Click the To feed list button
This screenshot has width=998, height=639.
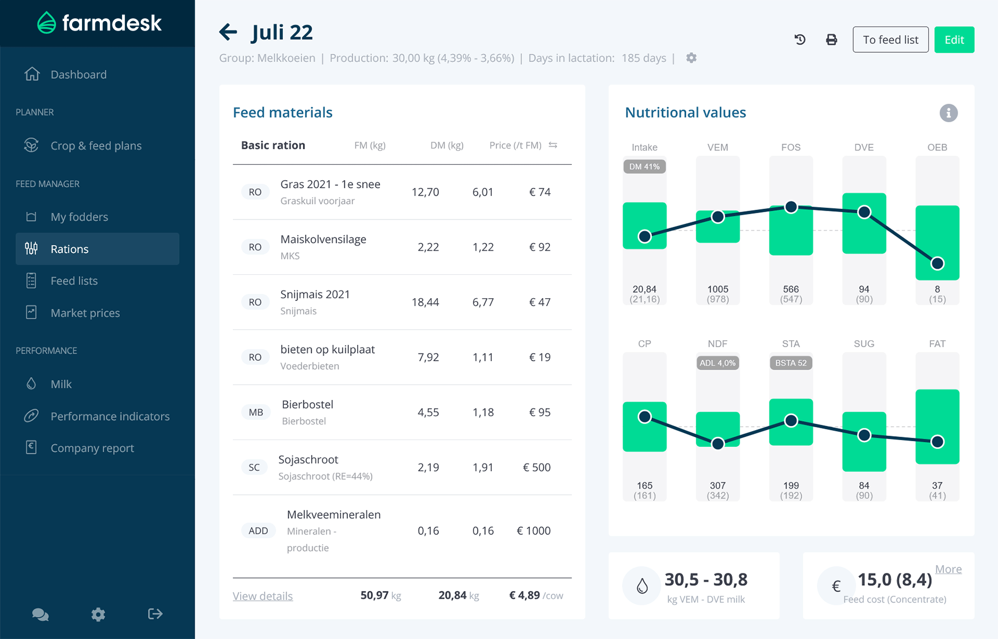click(x=890, y=40)
